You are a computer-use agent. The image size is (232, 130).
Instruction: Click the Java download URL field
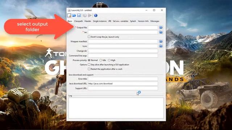click(123, 83)
